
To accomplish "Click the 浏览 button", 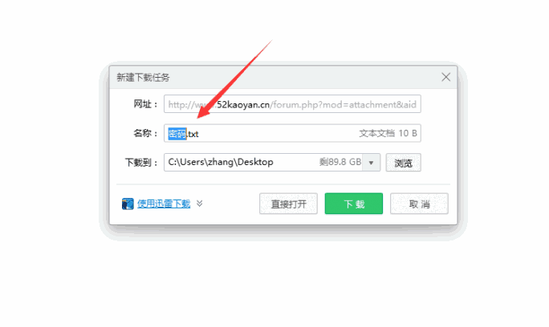I will (404, 163).
